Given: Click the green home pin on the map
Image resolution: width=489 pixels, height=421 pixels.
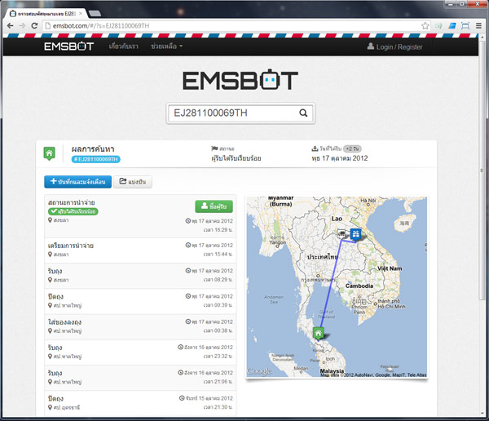Looking at the screenshot, I should 318,333.
